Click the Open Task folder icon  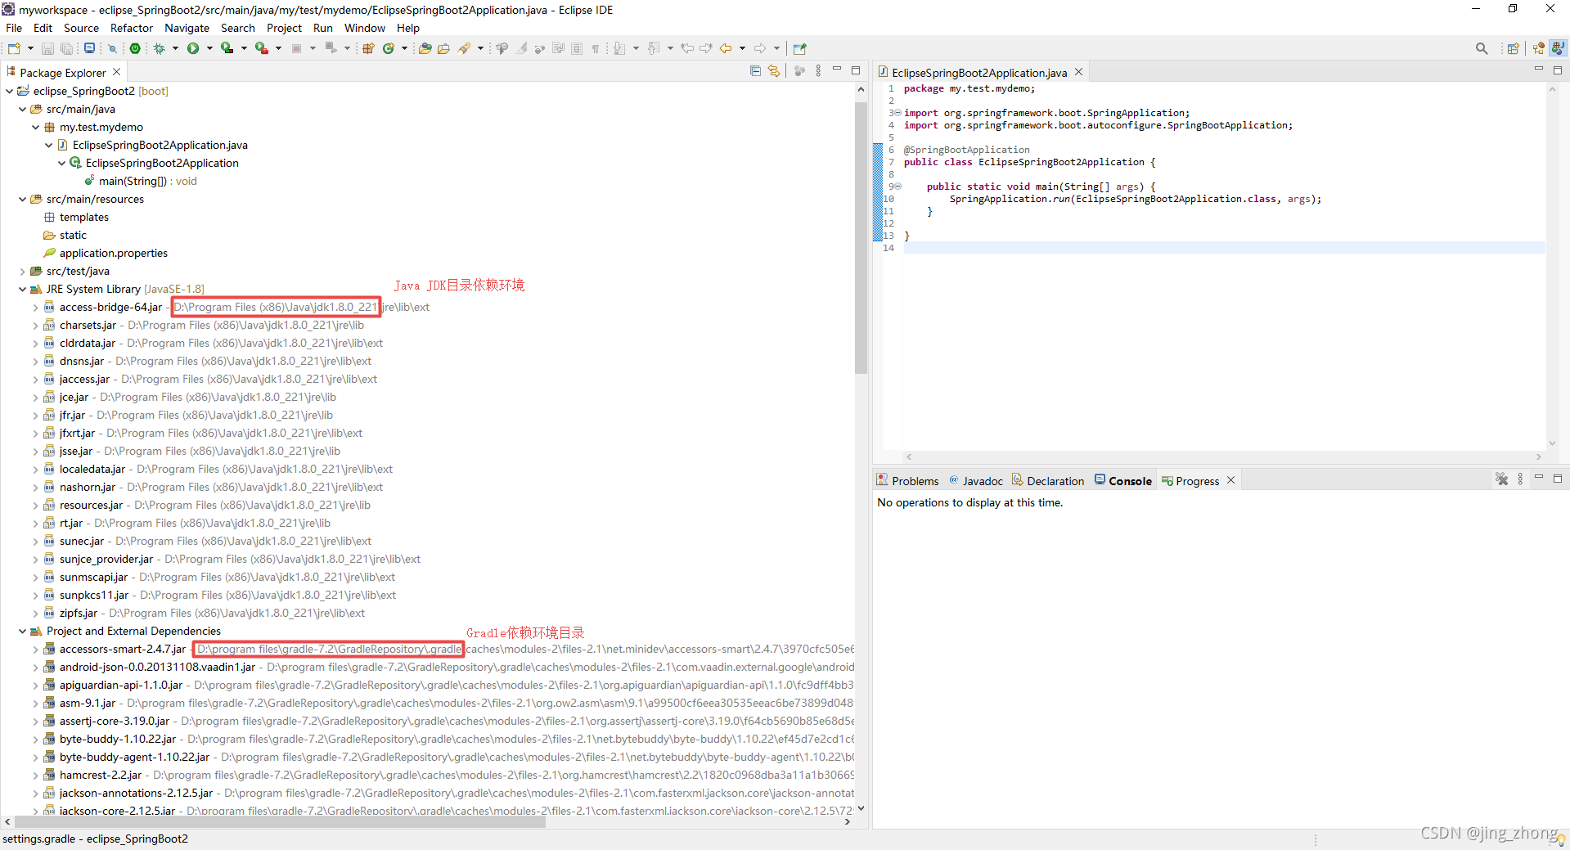pos(444,48)
